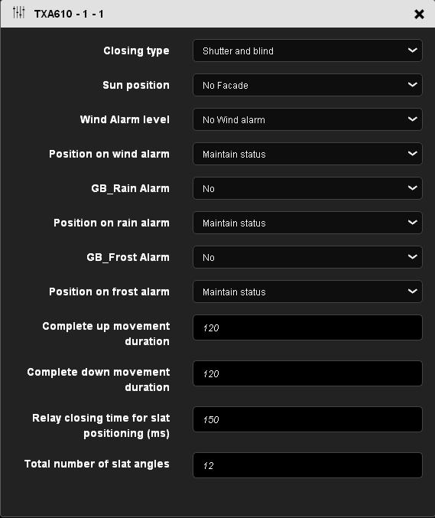Image resolution: width=435 pixels, height=518 pixels.
Task: Click the chevron arrow in Closing type box
Action: (x=413, y=50)
